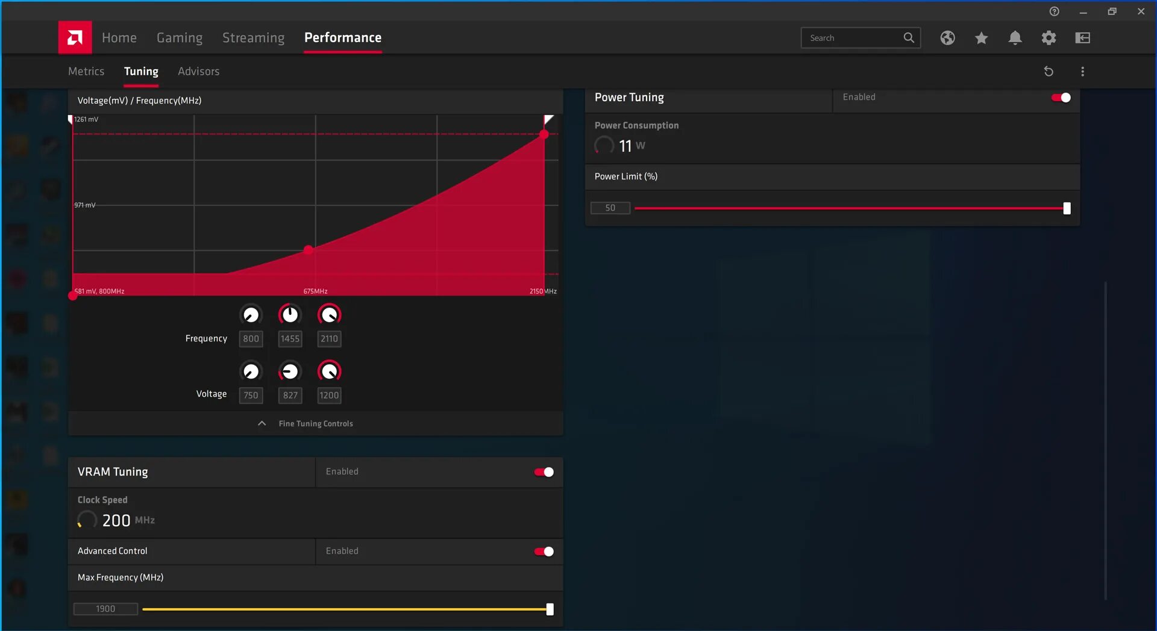Click the 827 voltage dial knob
Screen dimensions: 1157x631
(x=290, y=371)
